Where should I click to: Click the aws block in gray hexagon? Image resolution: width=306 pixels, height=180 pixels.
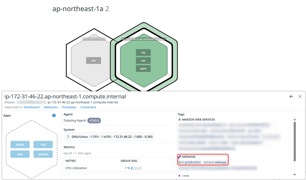pyautogui.click(x=94, y=61)
